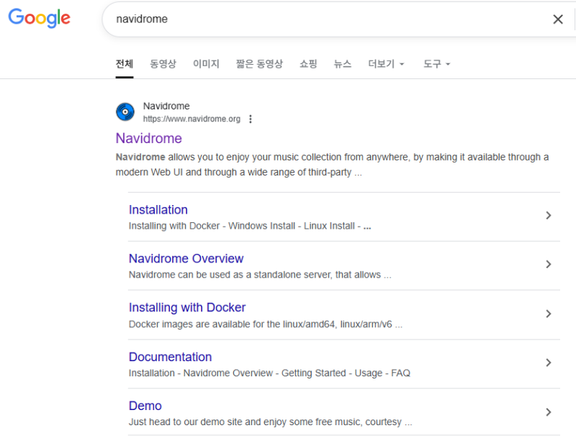Screen dimensions: 576x441
Task: Click chevron arrow on Installation row
Action: [549, 216]
